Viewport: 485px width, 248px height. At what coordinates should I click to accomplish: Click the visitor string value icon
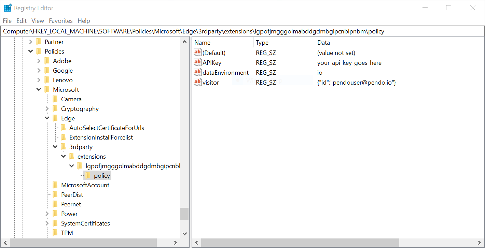pos(197,82)
